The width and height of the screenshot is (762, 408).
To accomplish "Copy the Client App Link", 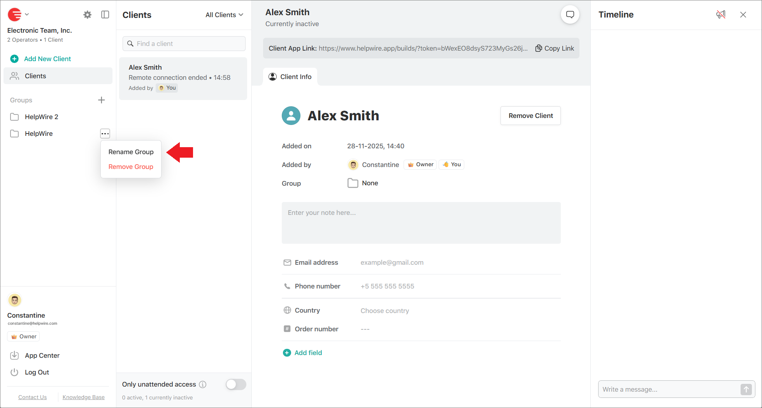I will click(x=555, y=48).
